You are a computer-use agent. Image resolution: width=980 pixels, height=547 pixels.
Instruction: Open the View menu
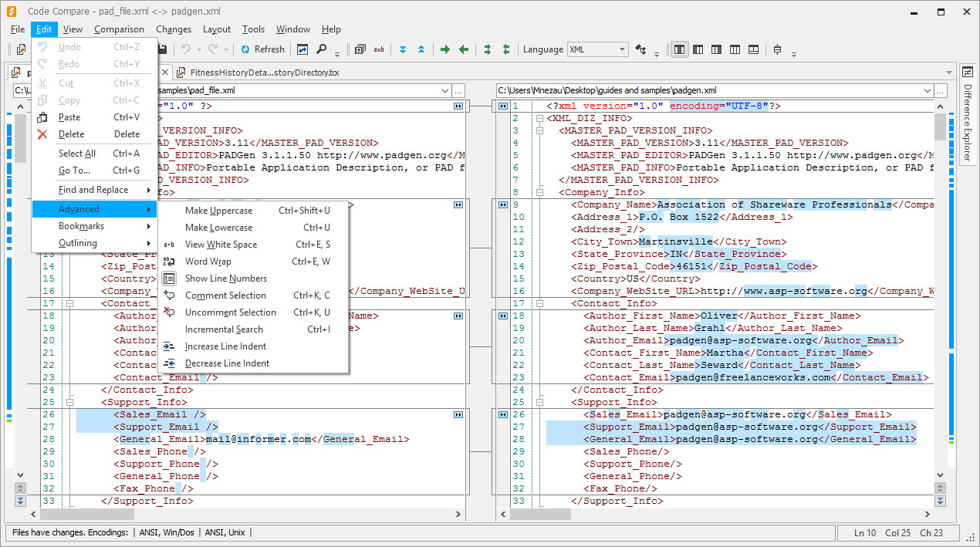tap(73, 29)
